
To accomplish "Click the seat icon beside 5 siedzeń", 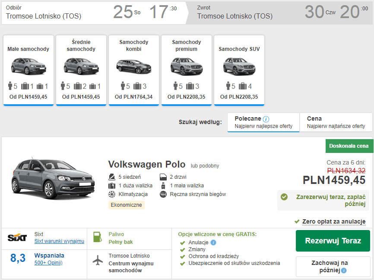I will tap(111, 177).
